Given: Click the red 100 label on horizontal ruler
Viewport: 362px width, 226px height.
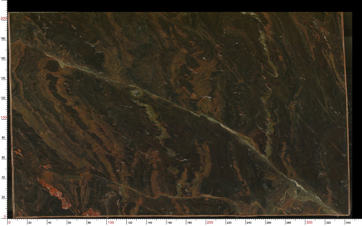Looking at the screenshot, I should pos(111,223).
